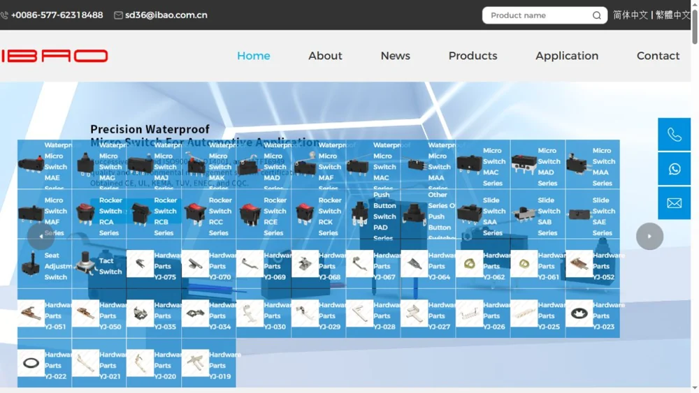Open Hardware Parts YJ-062
This screenshot has width=699, height=393.
click(x=483, y=263)
